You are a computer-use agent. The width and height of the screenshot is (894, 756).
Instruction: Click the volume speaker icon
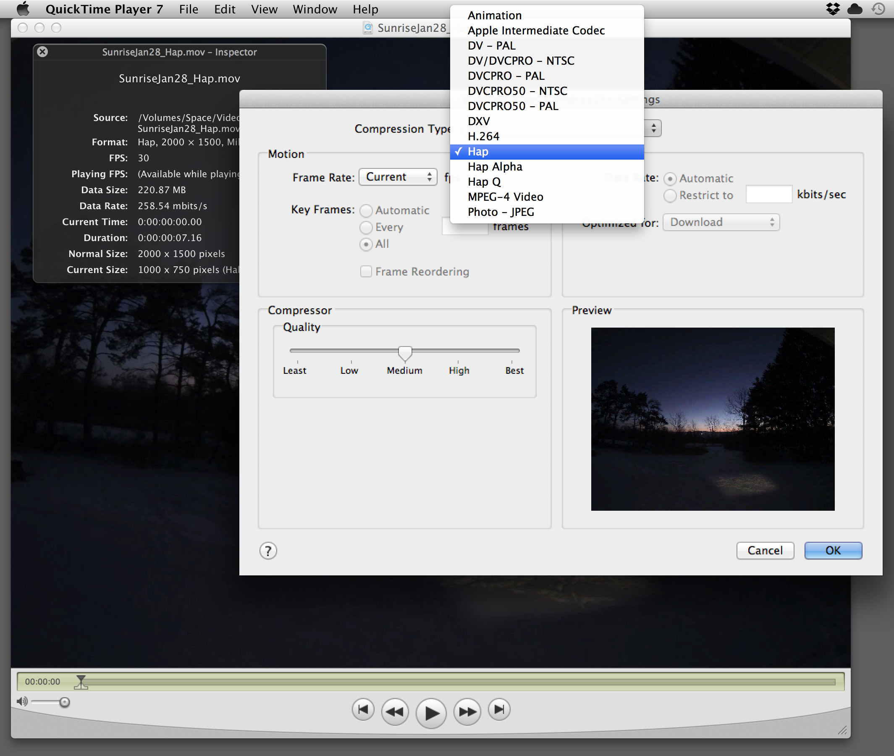click(x=21, y=701)
